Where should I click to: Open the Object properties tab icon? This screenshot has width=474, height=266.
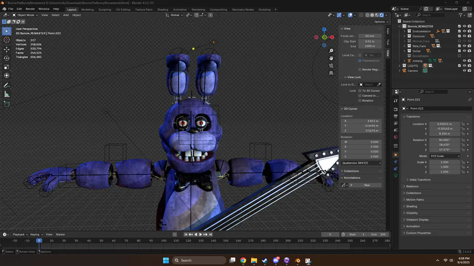pos(396,155)
